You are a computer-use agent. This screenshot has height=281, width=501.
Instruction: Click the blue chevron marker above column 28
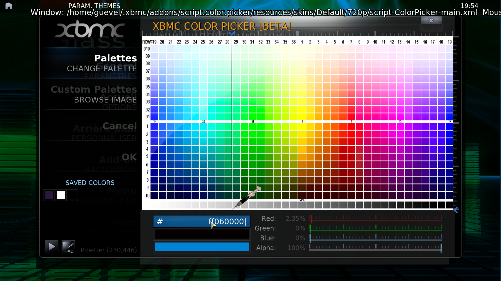click(x=231, y=33)
